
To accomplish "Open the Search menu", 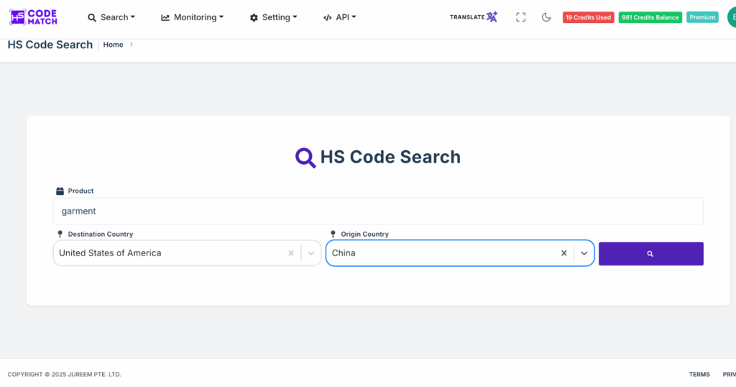I will 111,17.
